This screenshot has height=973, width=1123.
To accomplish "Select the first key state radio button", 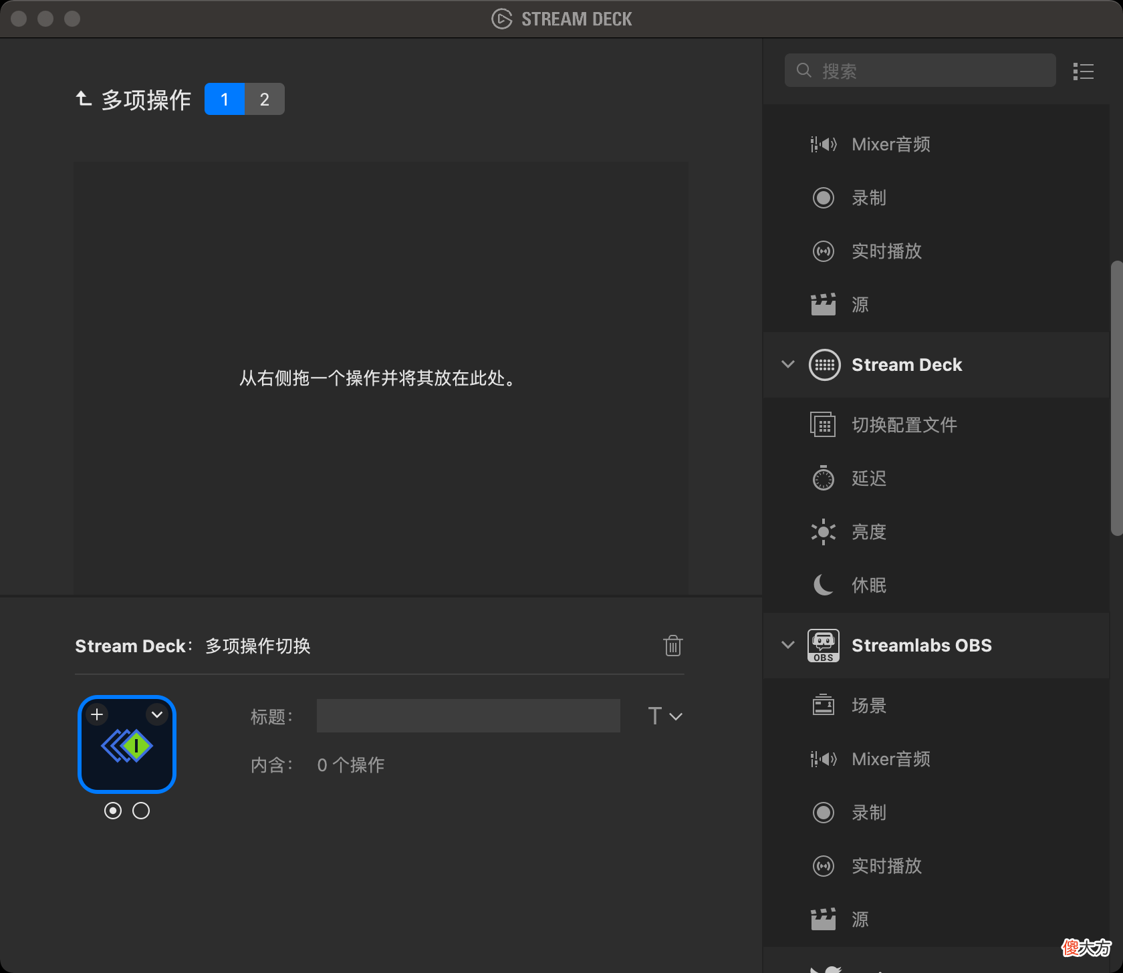I will pyautogui.click(x=113, y=811).
